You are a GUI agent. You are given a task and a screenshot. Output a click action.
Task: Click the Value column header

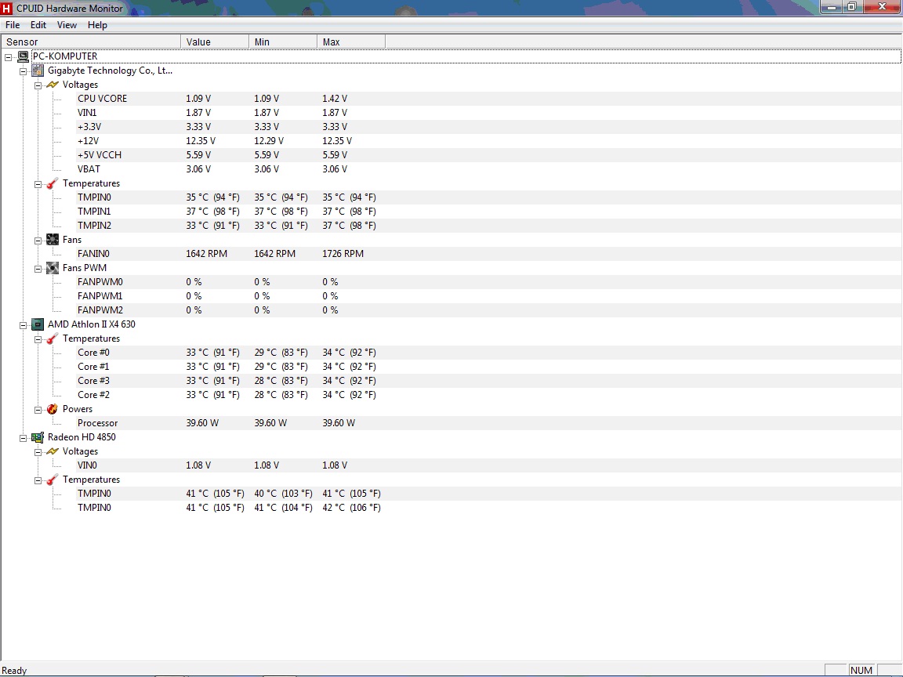(x=213, y=42)
